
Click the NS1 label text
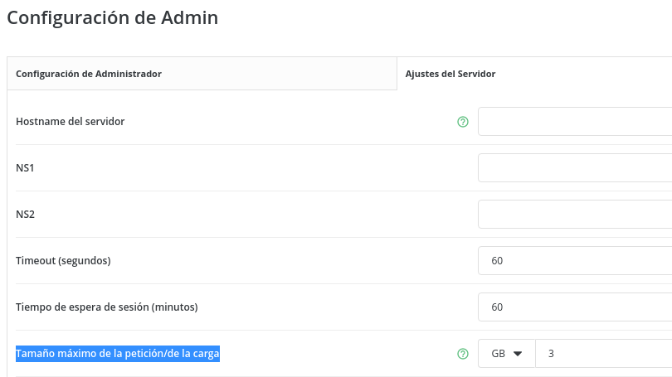click(x=25, y=168)
